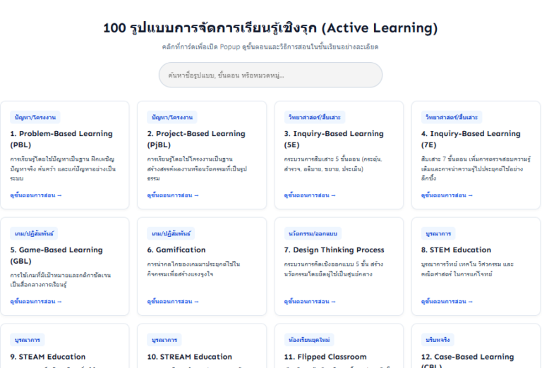Click the teaching steps link in the PjBL card
This screenshot has height=368, width=542.
(173, 195)
